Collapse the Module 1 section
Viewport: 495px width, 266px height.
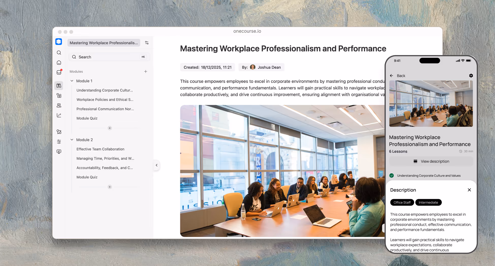tap(72, 81)
